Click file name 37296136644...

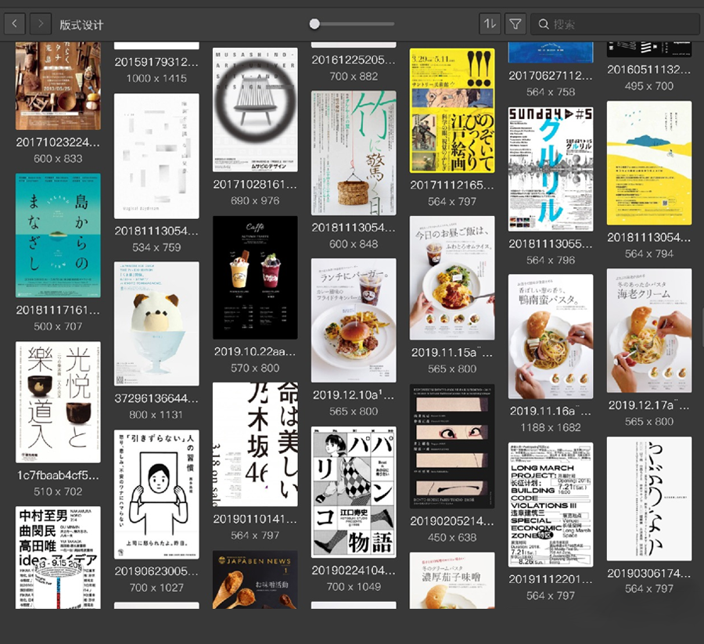(156, 398)
